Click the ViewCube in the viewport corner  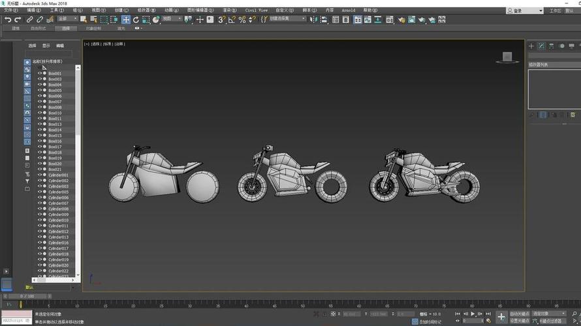coord(507,57)
